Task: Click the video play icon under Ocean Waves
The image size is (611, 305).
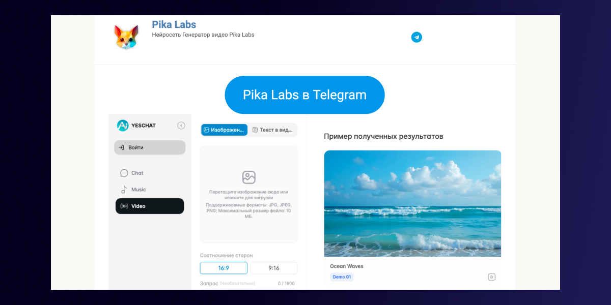Action: click(491, 277)
